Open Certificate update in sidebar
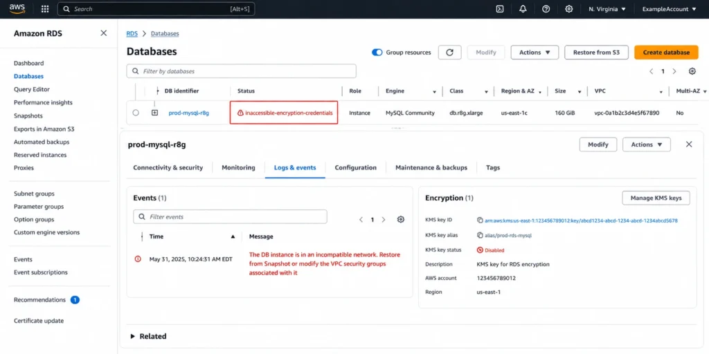The width and height of the screenshot is (709, 354). click(39, 321)
